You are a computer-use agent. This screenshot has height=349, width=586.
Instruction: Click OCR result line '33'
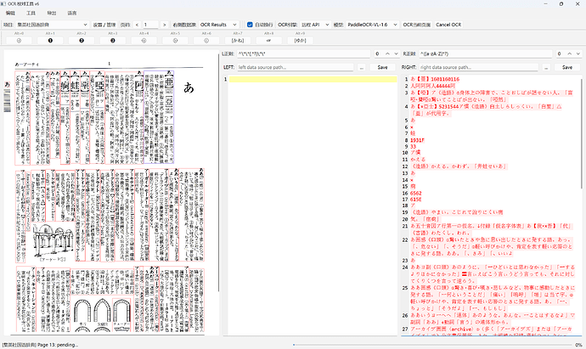tap(414, 147)
